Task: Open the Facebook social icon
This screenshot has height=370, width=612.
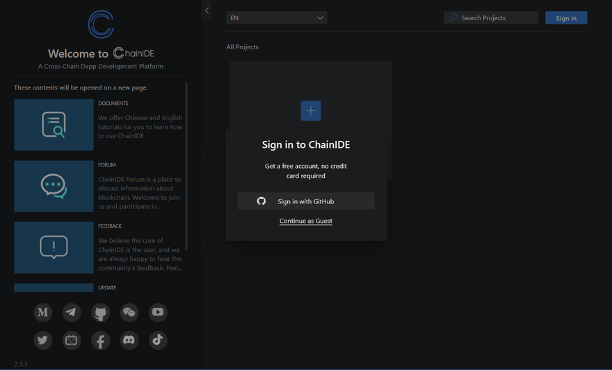Action: 101,340
